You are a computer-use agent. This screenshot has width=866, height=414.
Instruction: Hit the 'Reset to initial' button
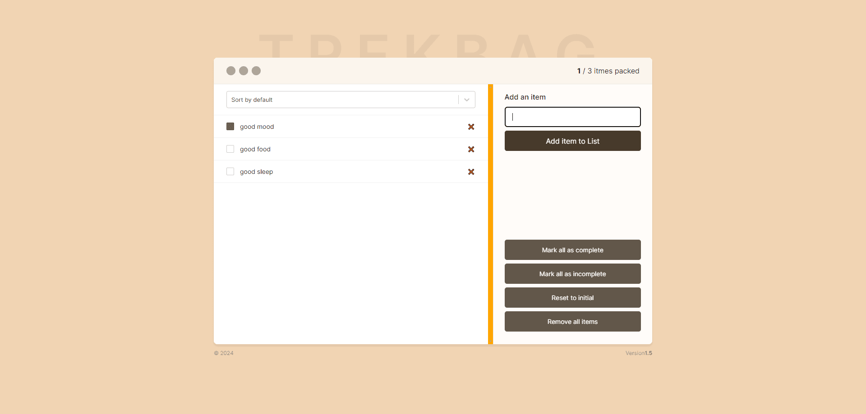pos(572,298)
